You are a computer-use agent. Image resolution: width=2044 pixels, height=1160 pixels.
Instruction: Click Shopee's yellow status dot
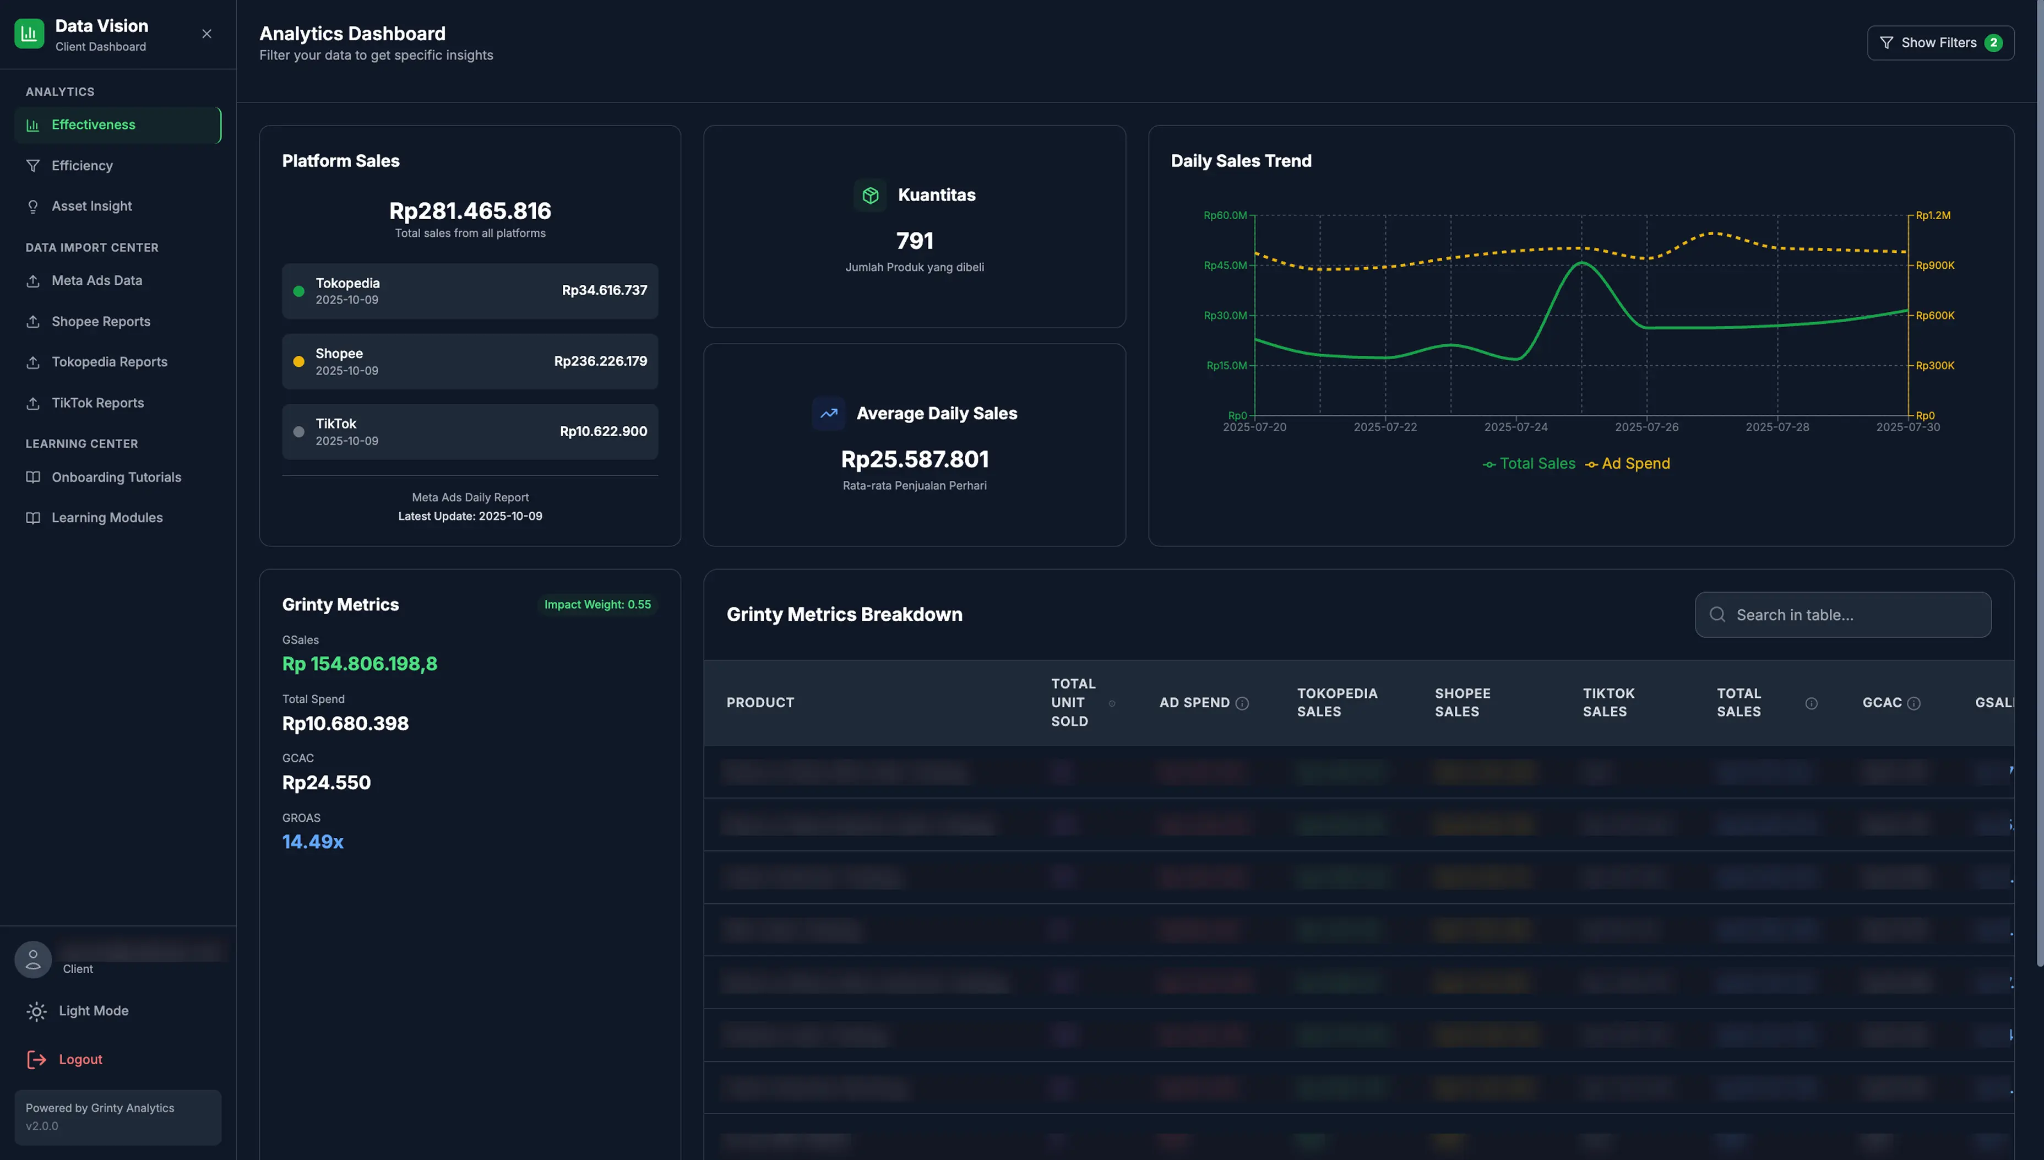(x=298, y=361)
